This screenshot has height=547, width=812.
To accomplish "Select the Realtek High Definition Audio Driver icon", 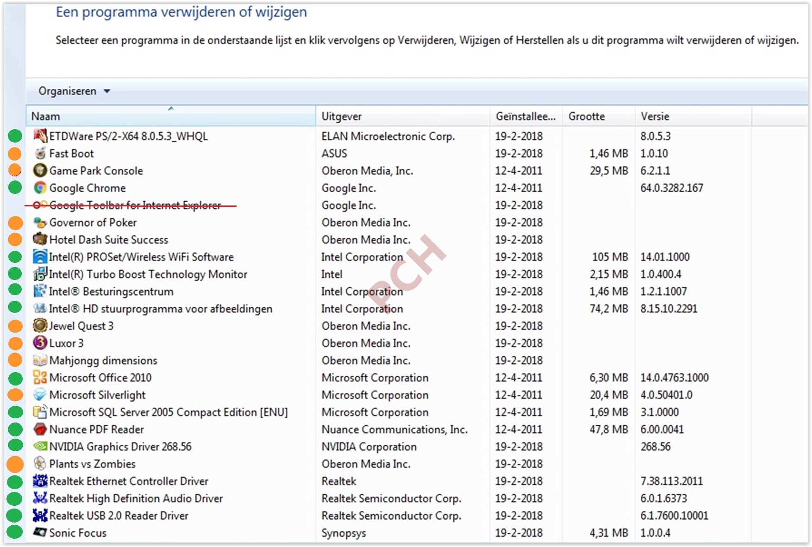I will [40, 498].
